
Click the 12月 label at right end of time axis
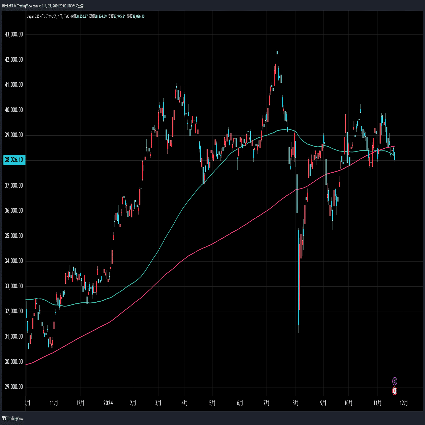pyautogui.click(x=404, y=403)
